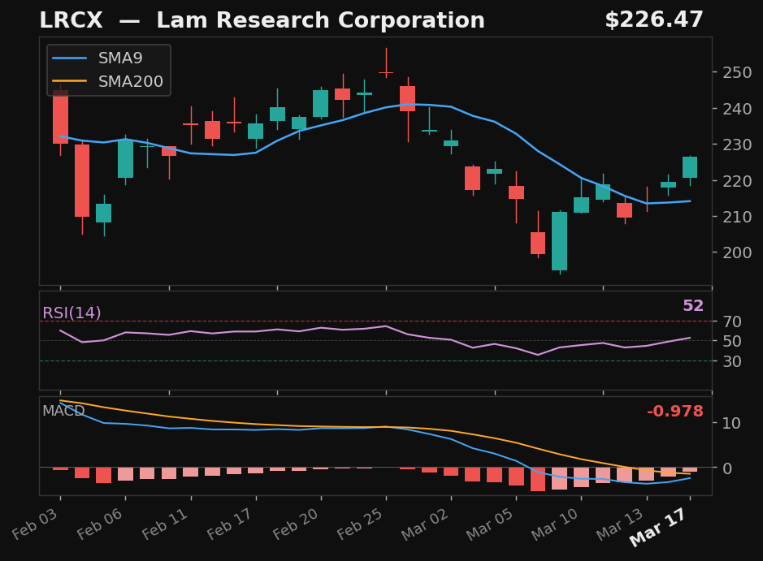Click the largest red MACD histogram bar

tap(539, 477)
